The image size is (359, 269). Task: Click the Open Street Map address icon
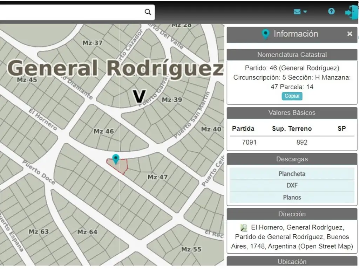244,228
